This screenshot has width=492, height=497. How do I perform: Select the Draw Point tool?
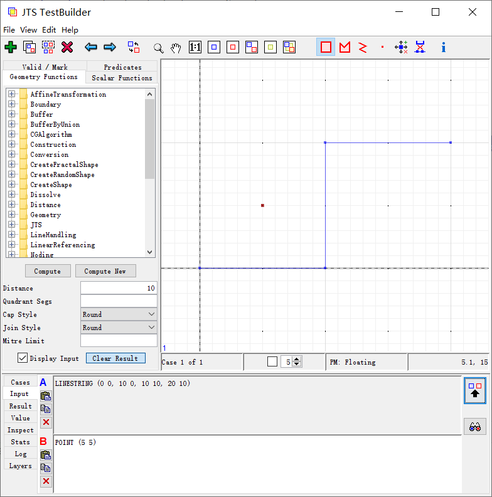(382, 47)
